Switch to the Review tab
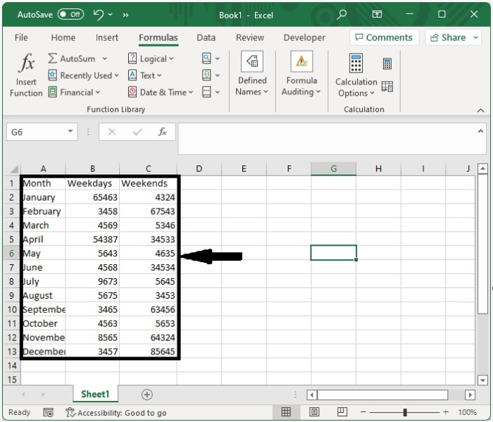The image size is (493, 422). tap(250, 38)
